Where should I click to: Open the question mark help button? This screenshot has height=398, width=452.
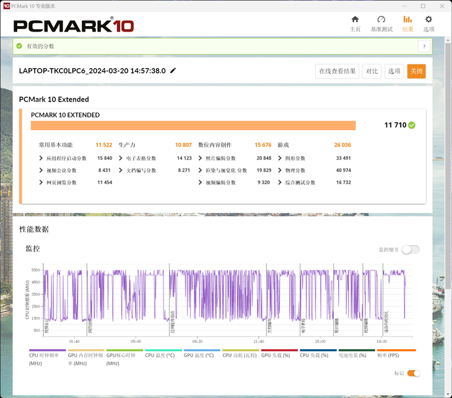pyautogui.click(x=424, y=46)
